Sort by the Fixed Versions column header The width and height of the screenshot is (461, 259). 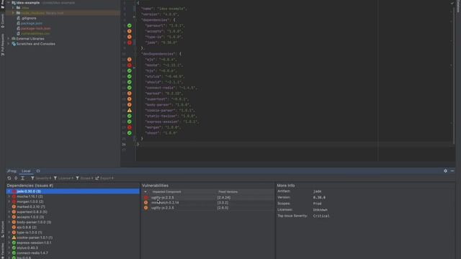click(228, 192)
